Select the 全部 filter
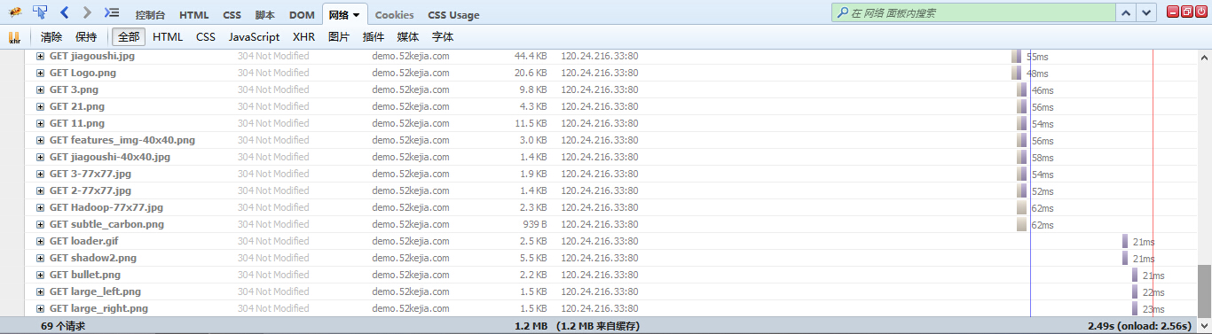 [x=129, y=37]
